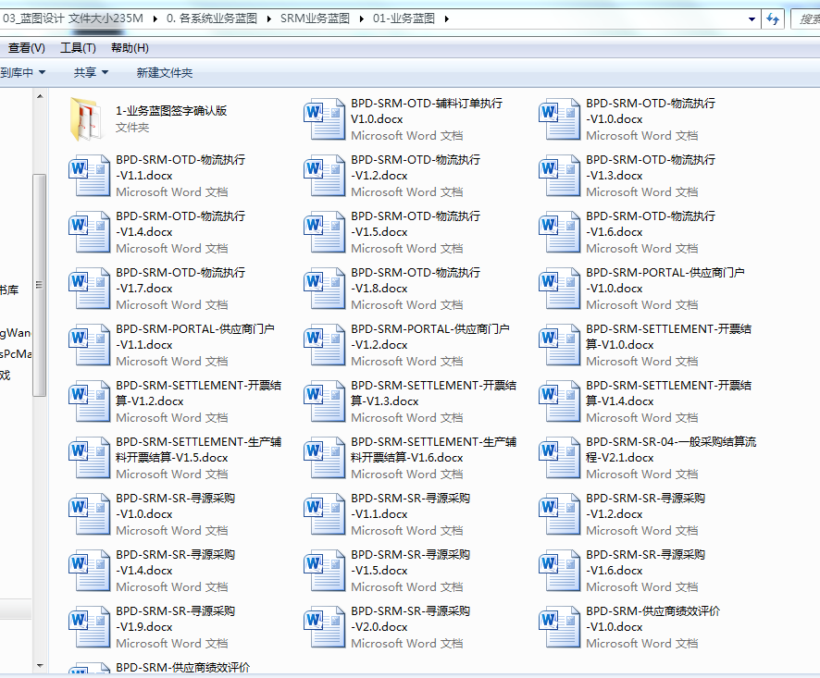
Task: Navigate to the 0. 各系统业务蓝图 breadcrumb
Action: click(212, 18)
